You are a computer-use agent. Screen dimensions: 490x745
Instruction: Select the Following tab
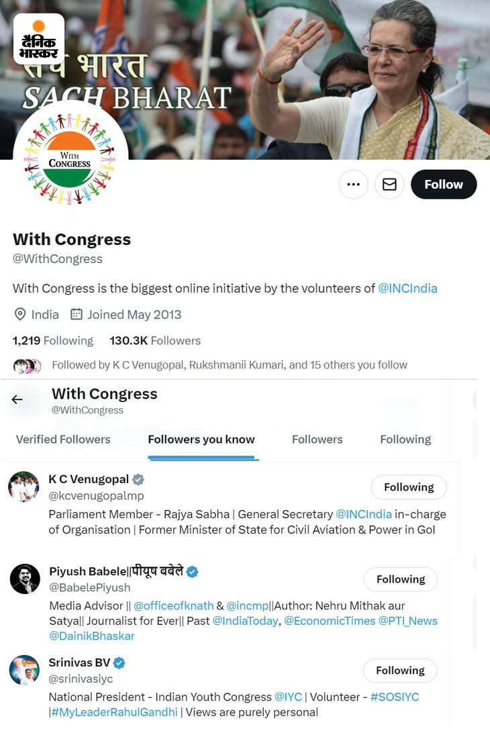click(405, 439)
